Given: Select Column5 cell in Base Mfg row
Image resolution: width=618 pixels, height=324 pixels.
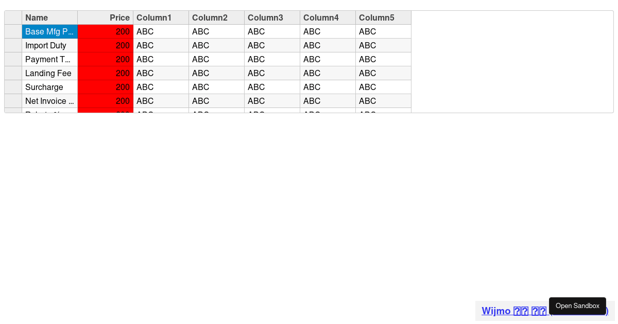Looking at the screenshot, I should (x=383, y=31).
